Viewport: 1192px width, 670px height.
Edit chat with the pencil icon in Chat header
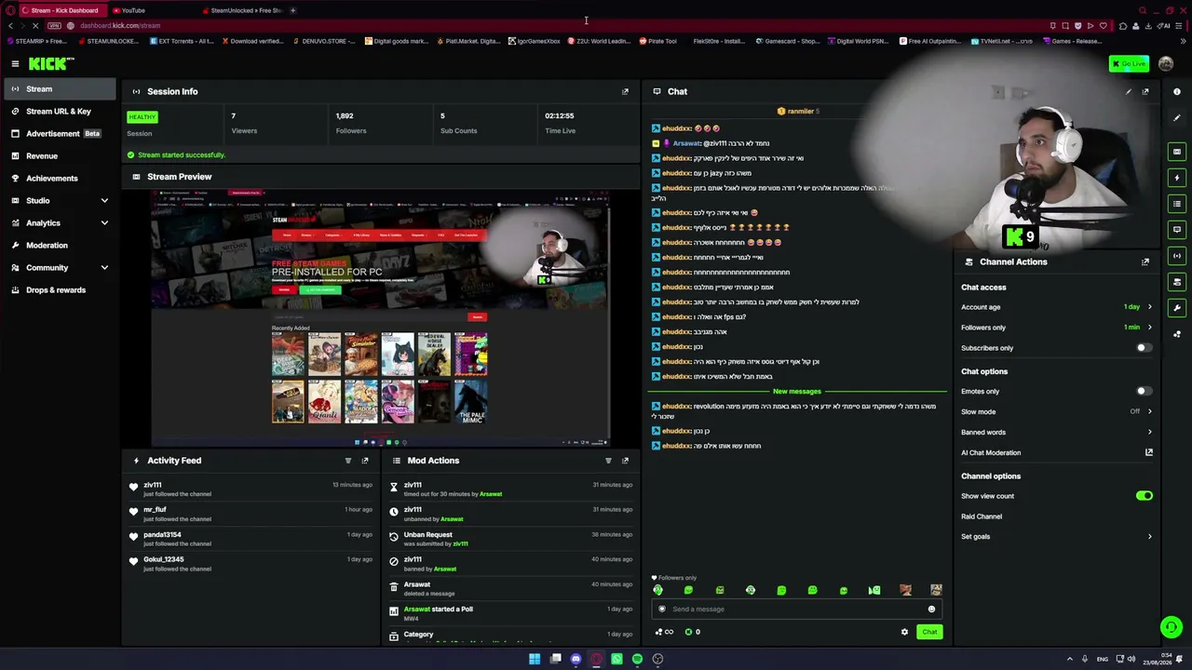click(1129, 91)
